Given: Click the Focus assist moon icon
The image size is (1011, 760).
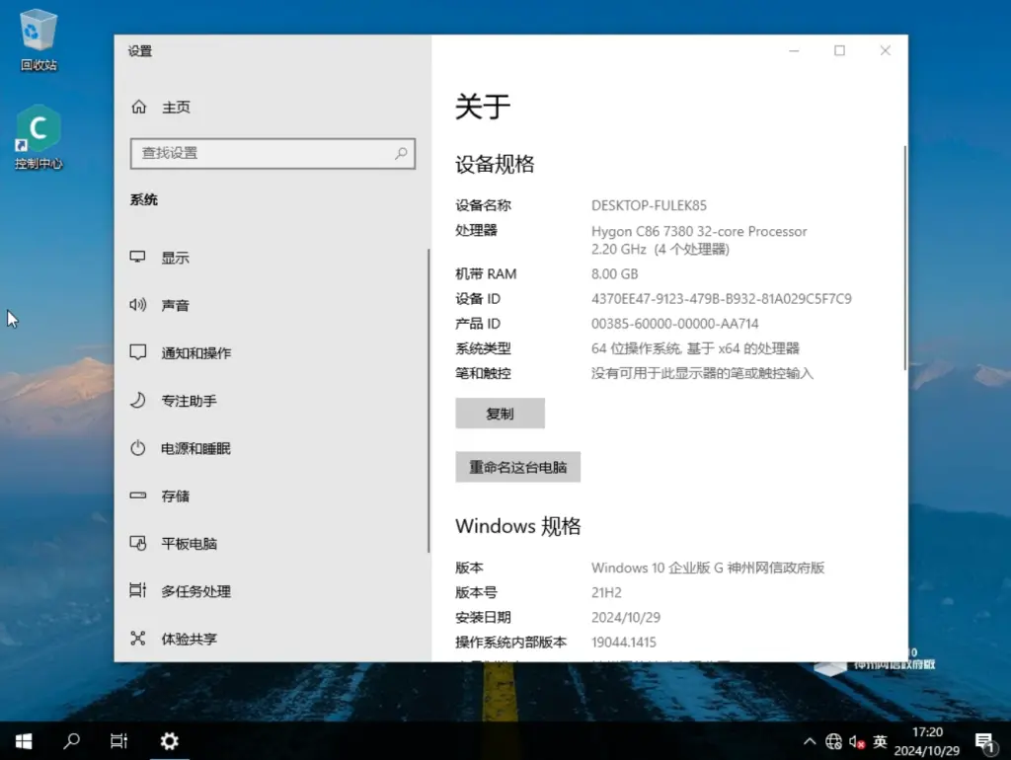Looking at the screenshot, I should 138,401.
